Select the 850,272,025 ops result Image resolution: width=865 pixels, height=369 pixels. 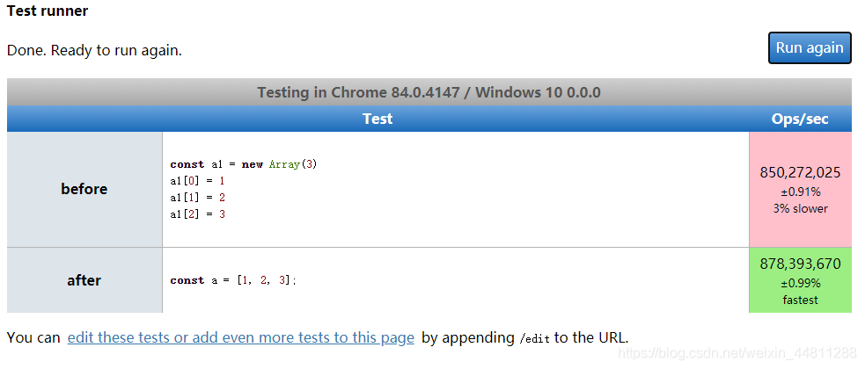800,172
